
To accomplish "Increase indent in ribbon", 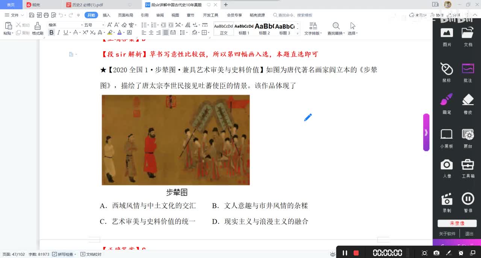I will tap(171, 25).
